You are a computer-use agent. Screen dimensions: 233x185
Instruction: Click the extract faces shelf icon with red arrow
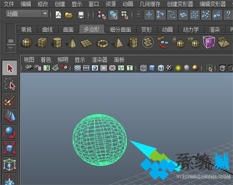click(162, 42)
